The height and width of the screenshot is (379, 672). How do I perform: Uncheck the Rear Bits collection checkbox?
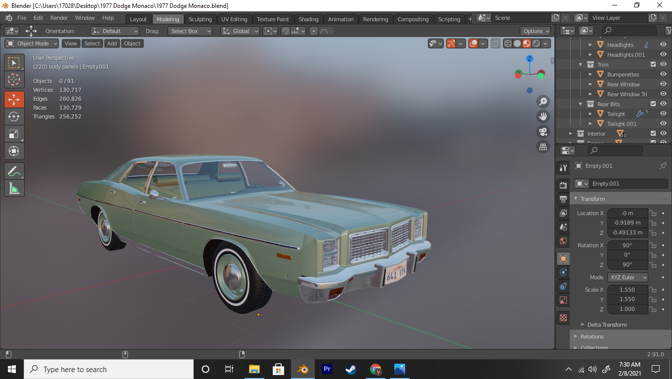653,104
